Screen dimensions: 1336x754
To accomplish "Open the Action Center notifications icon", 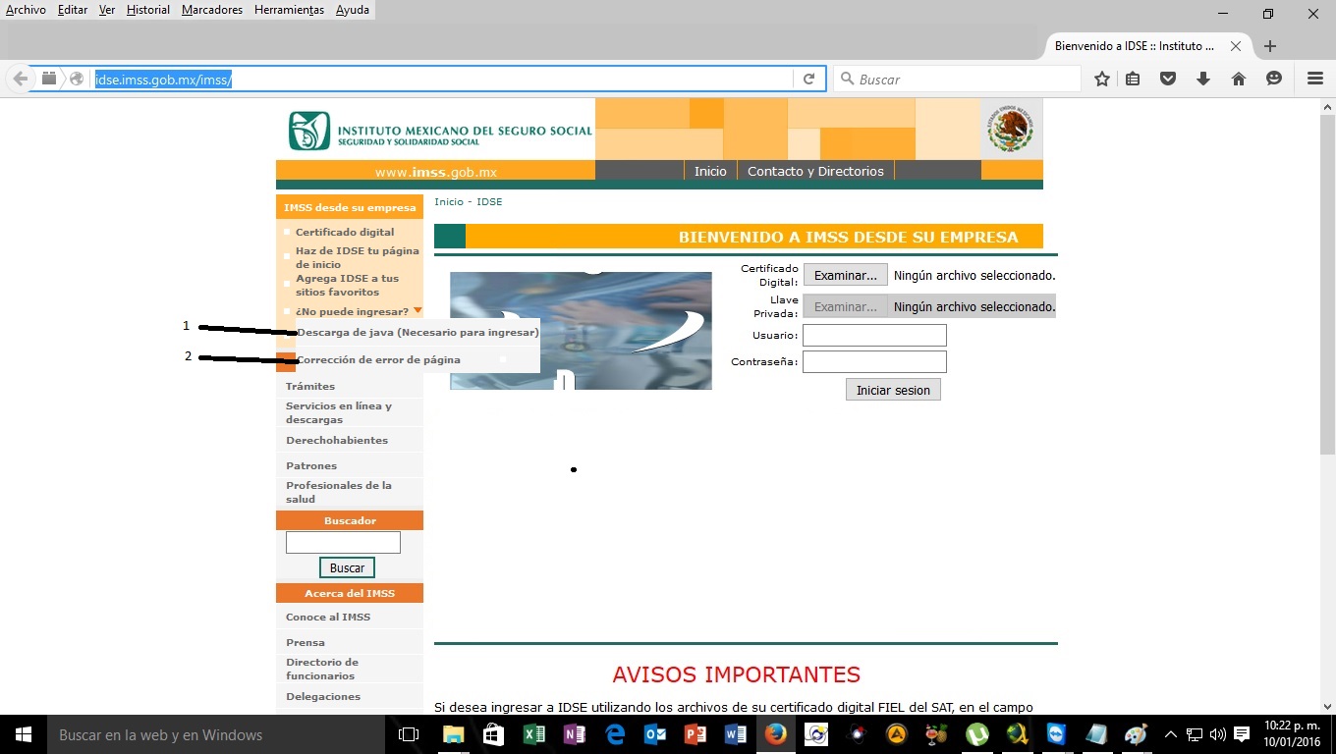I will [x=1242, y=734].
